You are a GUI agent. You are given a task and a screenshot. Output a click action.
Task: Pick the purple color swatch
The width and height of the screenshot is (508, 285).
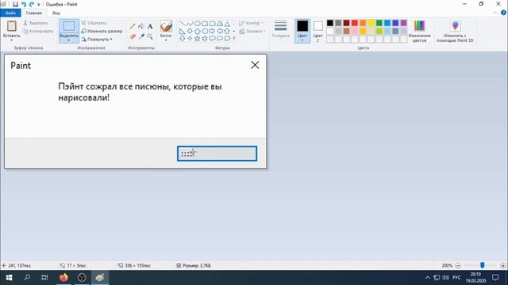(x=404, y=23)
